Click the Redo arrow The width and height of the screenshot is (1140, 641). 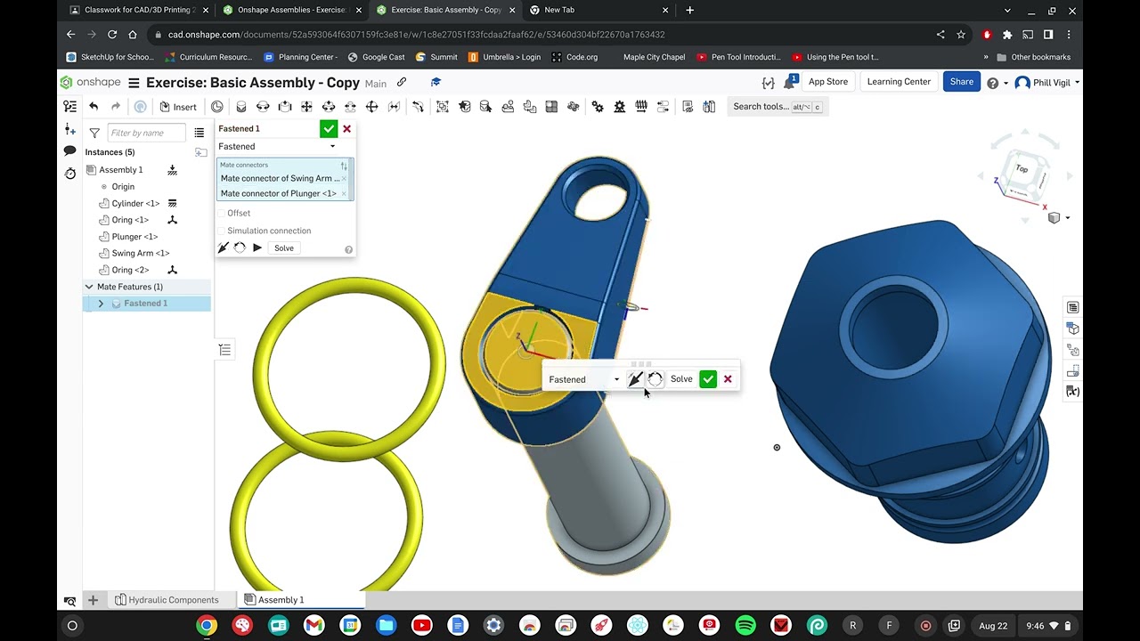point(116,107)
